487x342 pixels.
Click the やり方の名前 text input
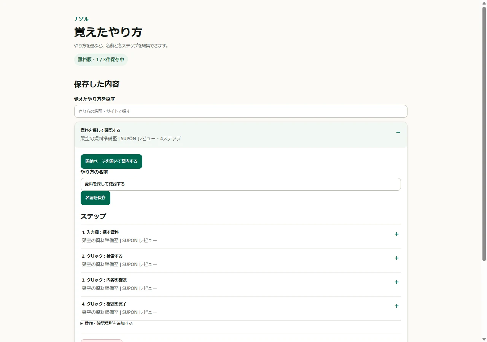241,184
